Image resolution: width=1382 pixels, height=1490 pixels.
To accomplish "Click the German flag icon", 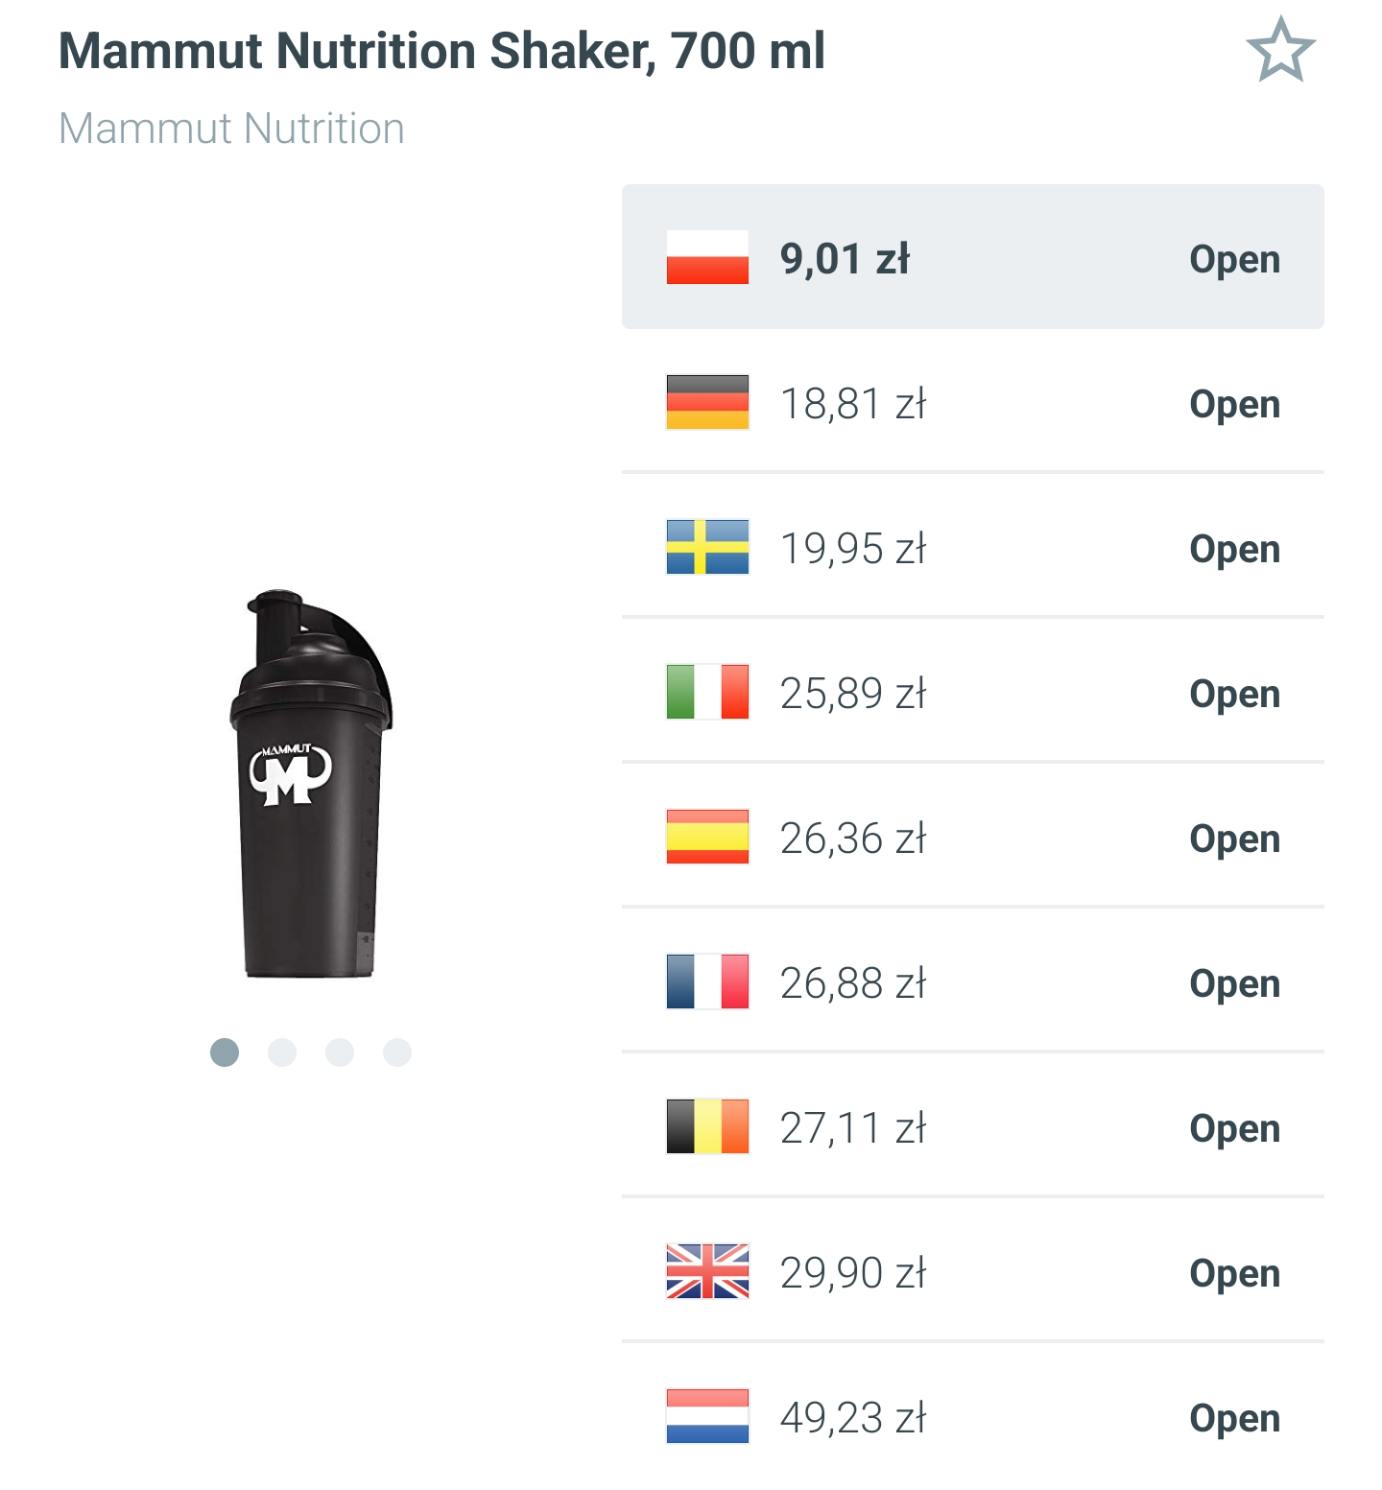I will click(x=707, y=404).
